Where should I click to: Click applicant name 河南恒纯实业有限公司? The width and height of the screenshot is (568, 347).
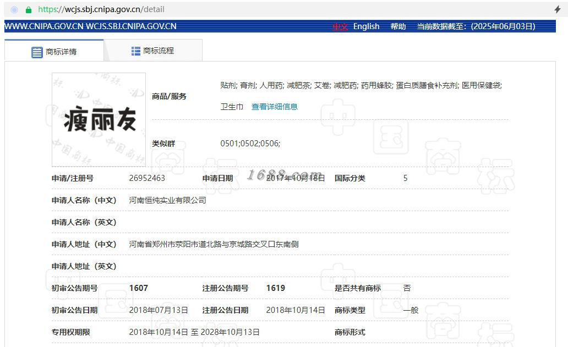point(167,200)
